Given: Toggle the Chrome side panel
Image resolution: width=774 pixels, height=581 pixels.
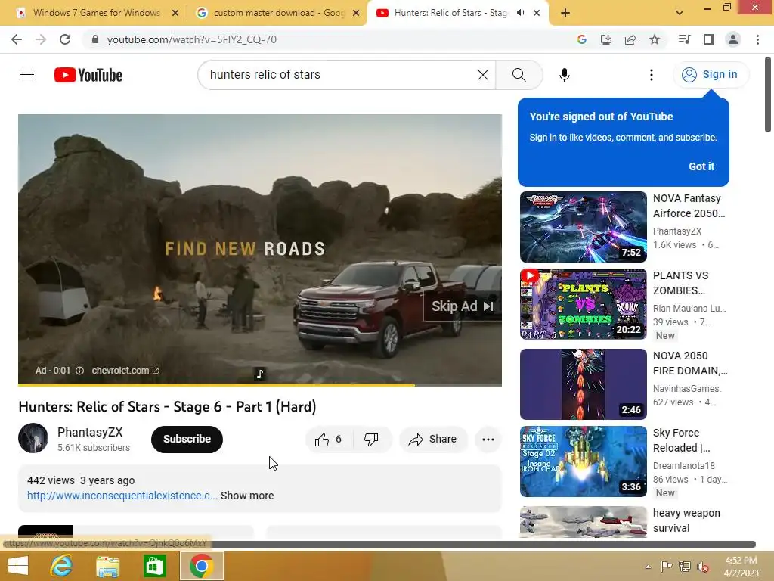Looking at the screenshot, I should click(709, 39).
